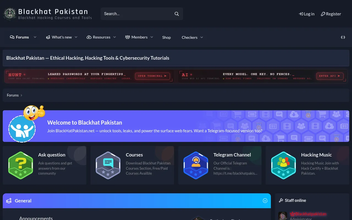The image size is (352, 220).
Task: Open the Courses title link
Action: tap(134, 155)
